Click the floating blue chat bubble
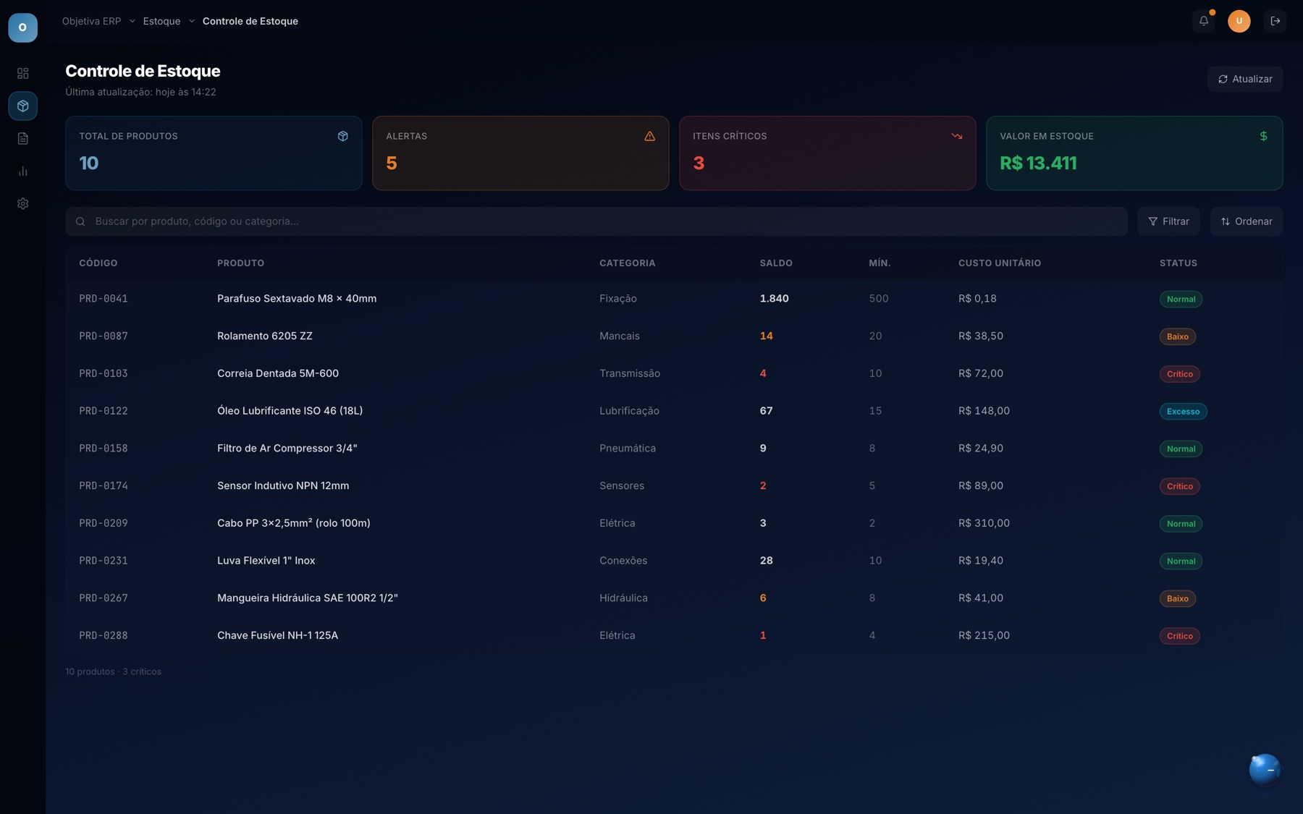1303x814 pixels. coord(1265,769)
